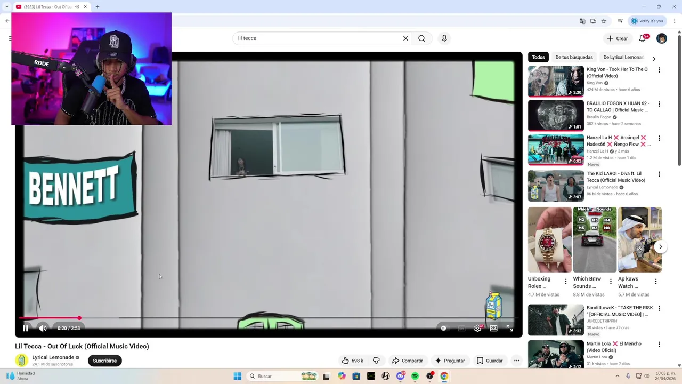Toggle subtitles with the captions button
This screenshot has width=682, height=384.
coord(461,329)
